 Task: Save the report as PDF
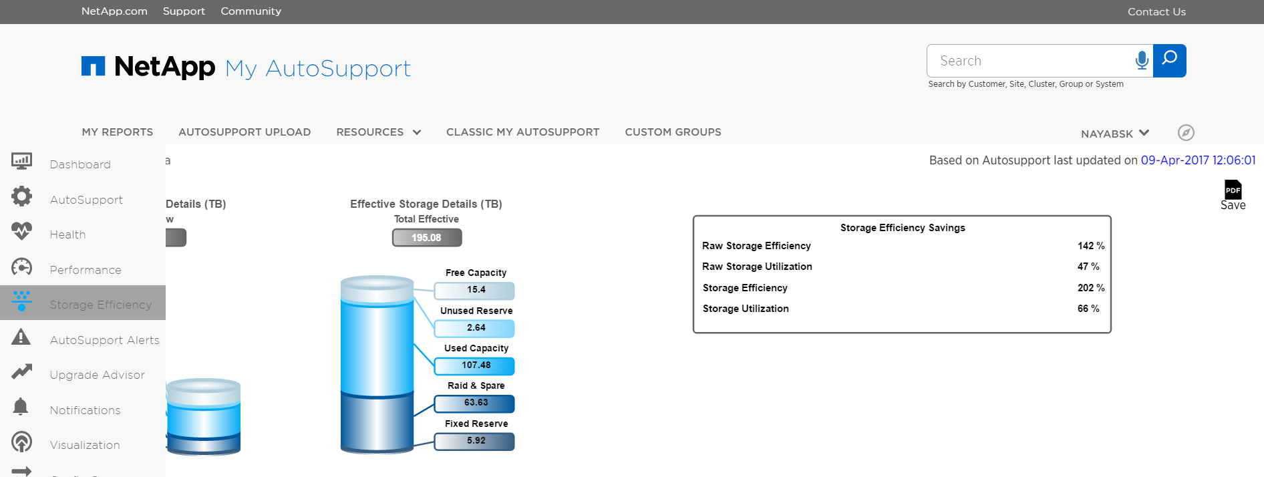coord(1233,194)
